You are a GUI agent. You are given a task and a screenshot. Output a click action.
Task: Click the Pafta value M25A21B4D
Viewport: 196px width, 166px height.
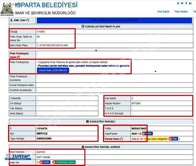point(139,129)
